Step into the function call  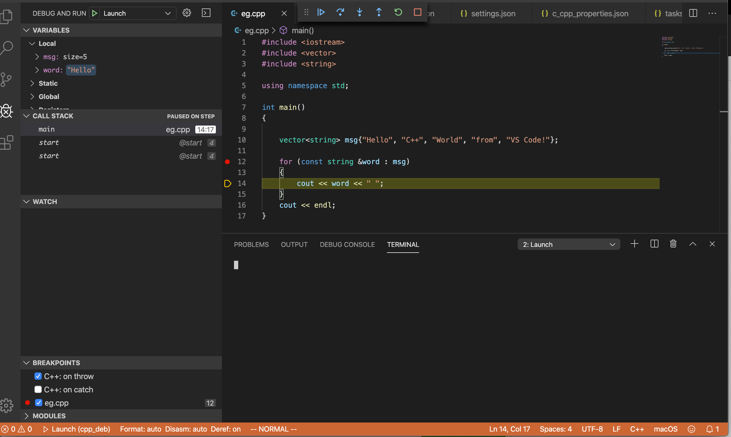pos(359,13)
